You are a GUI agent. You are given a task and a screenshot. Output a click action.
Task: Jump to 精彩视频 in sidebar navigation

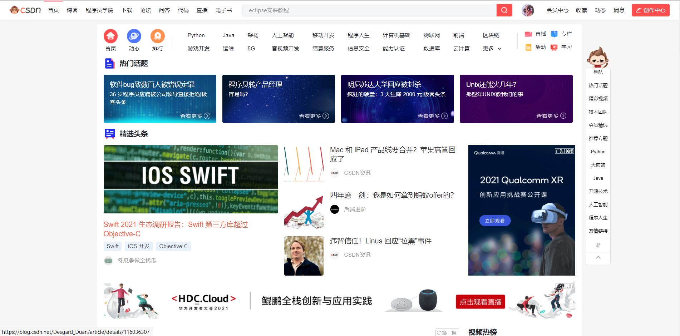tap(598, 99)
